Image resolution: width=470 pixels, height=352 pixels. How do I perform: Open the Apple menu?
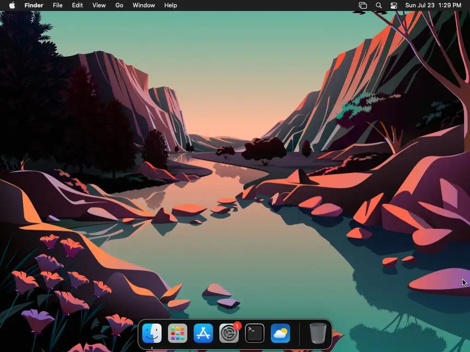[12, 5]
